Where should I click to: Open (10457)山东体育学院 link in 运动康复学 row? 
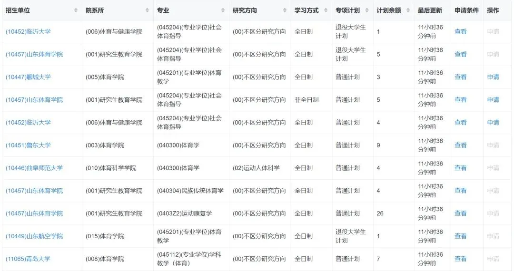[34, 213]
